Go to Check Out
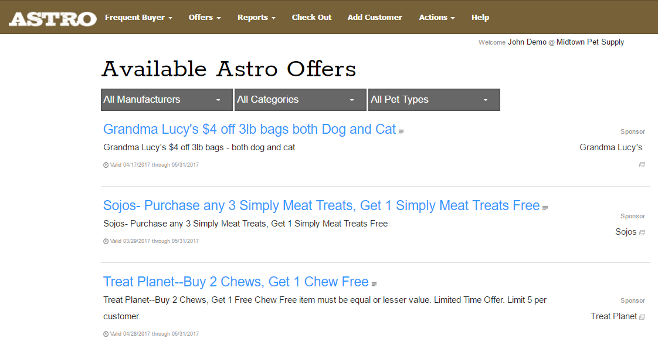This screenshot has width=658, height=348. point(311,17)
